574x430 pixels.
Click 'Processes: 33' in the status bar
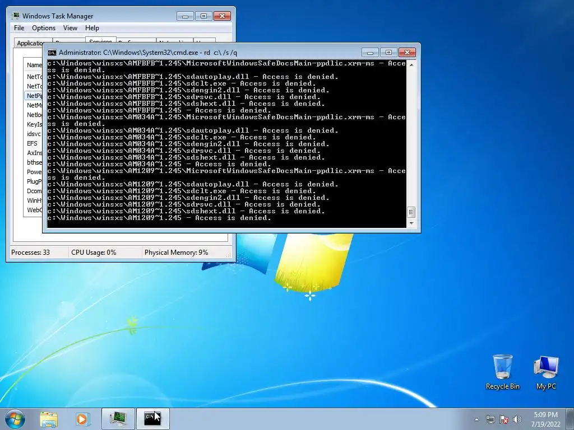[30, 253]
